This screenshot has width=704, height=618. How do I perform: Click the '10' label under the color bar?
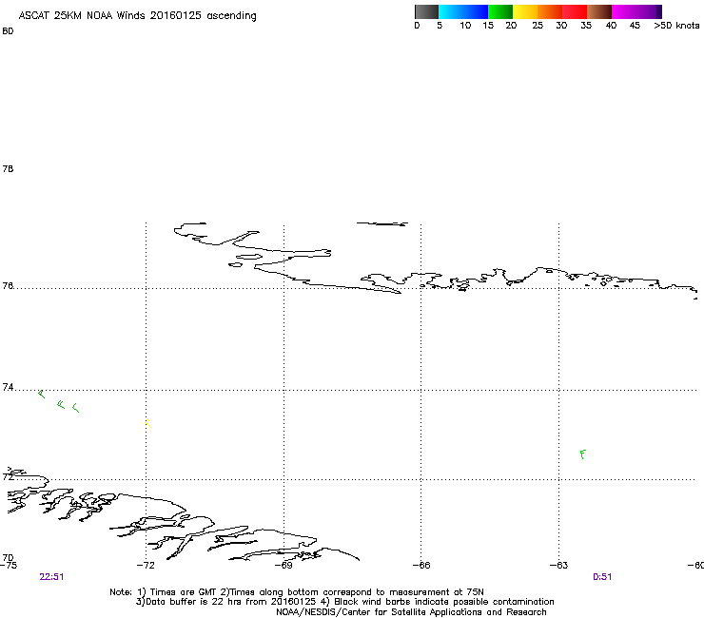click(x=465, y=26)
